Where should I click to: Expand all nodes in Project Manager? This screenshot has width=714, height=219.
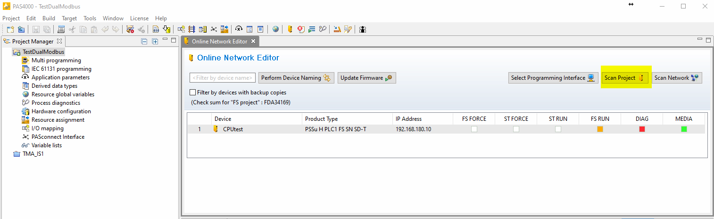155,42
